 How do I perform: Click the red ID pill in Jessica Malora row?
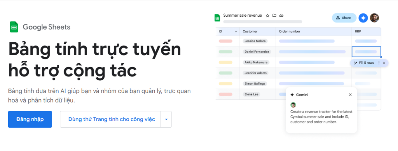point(225,41)
